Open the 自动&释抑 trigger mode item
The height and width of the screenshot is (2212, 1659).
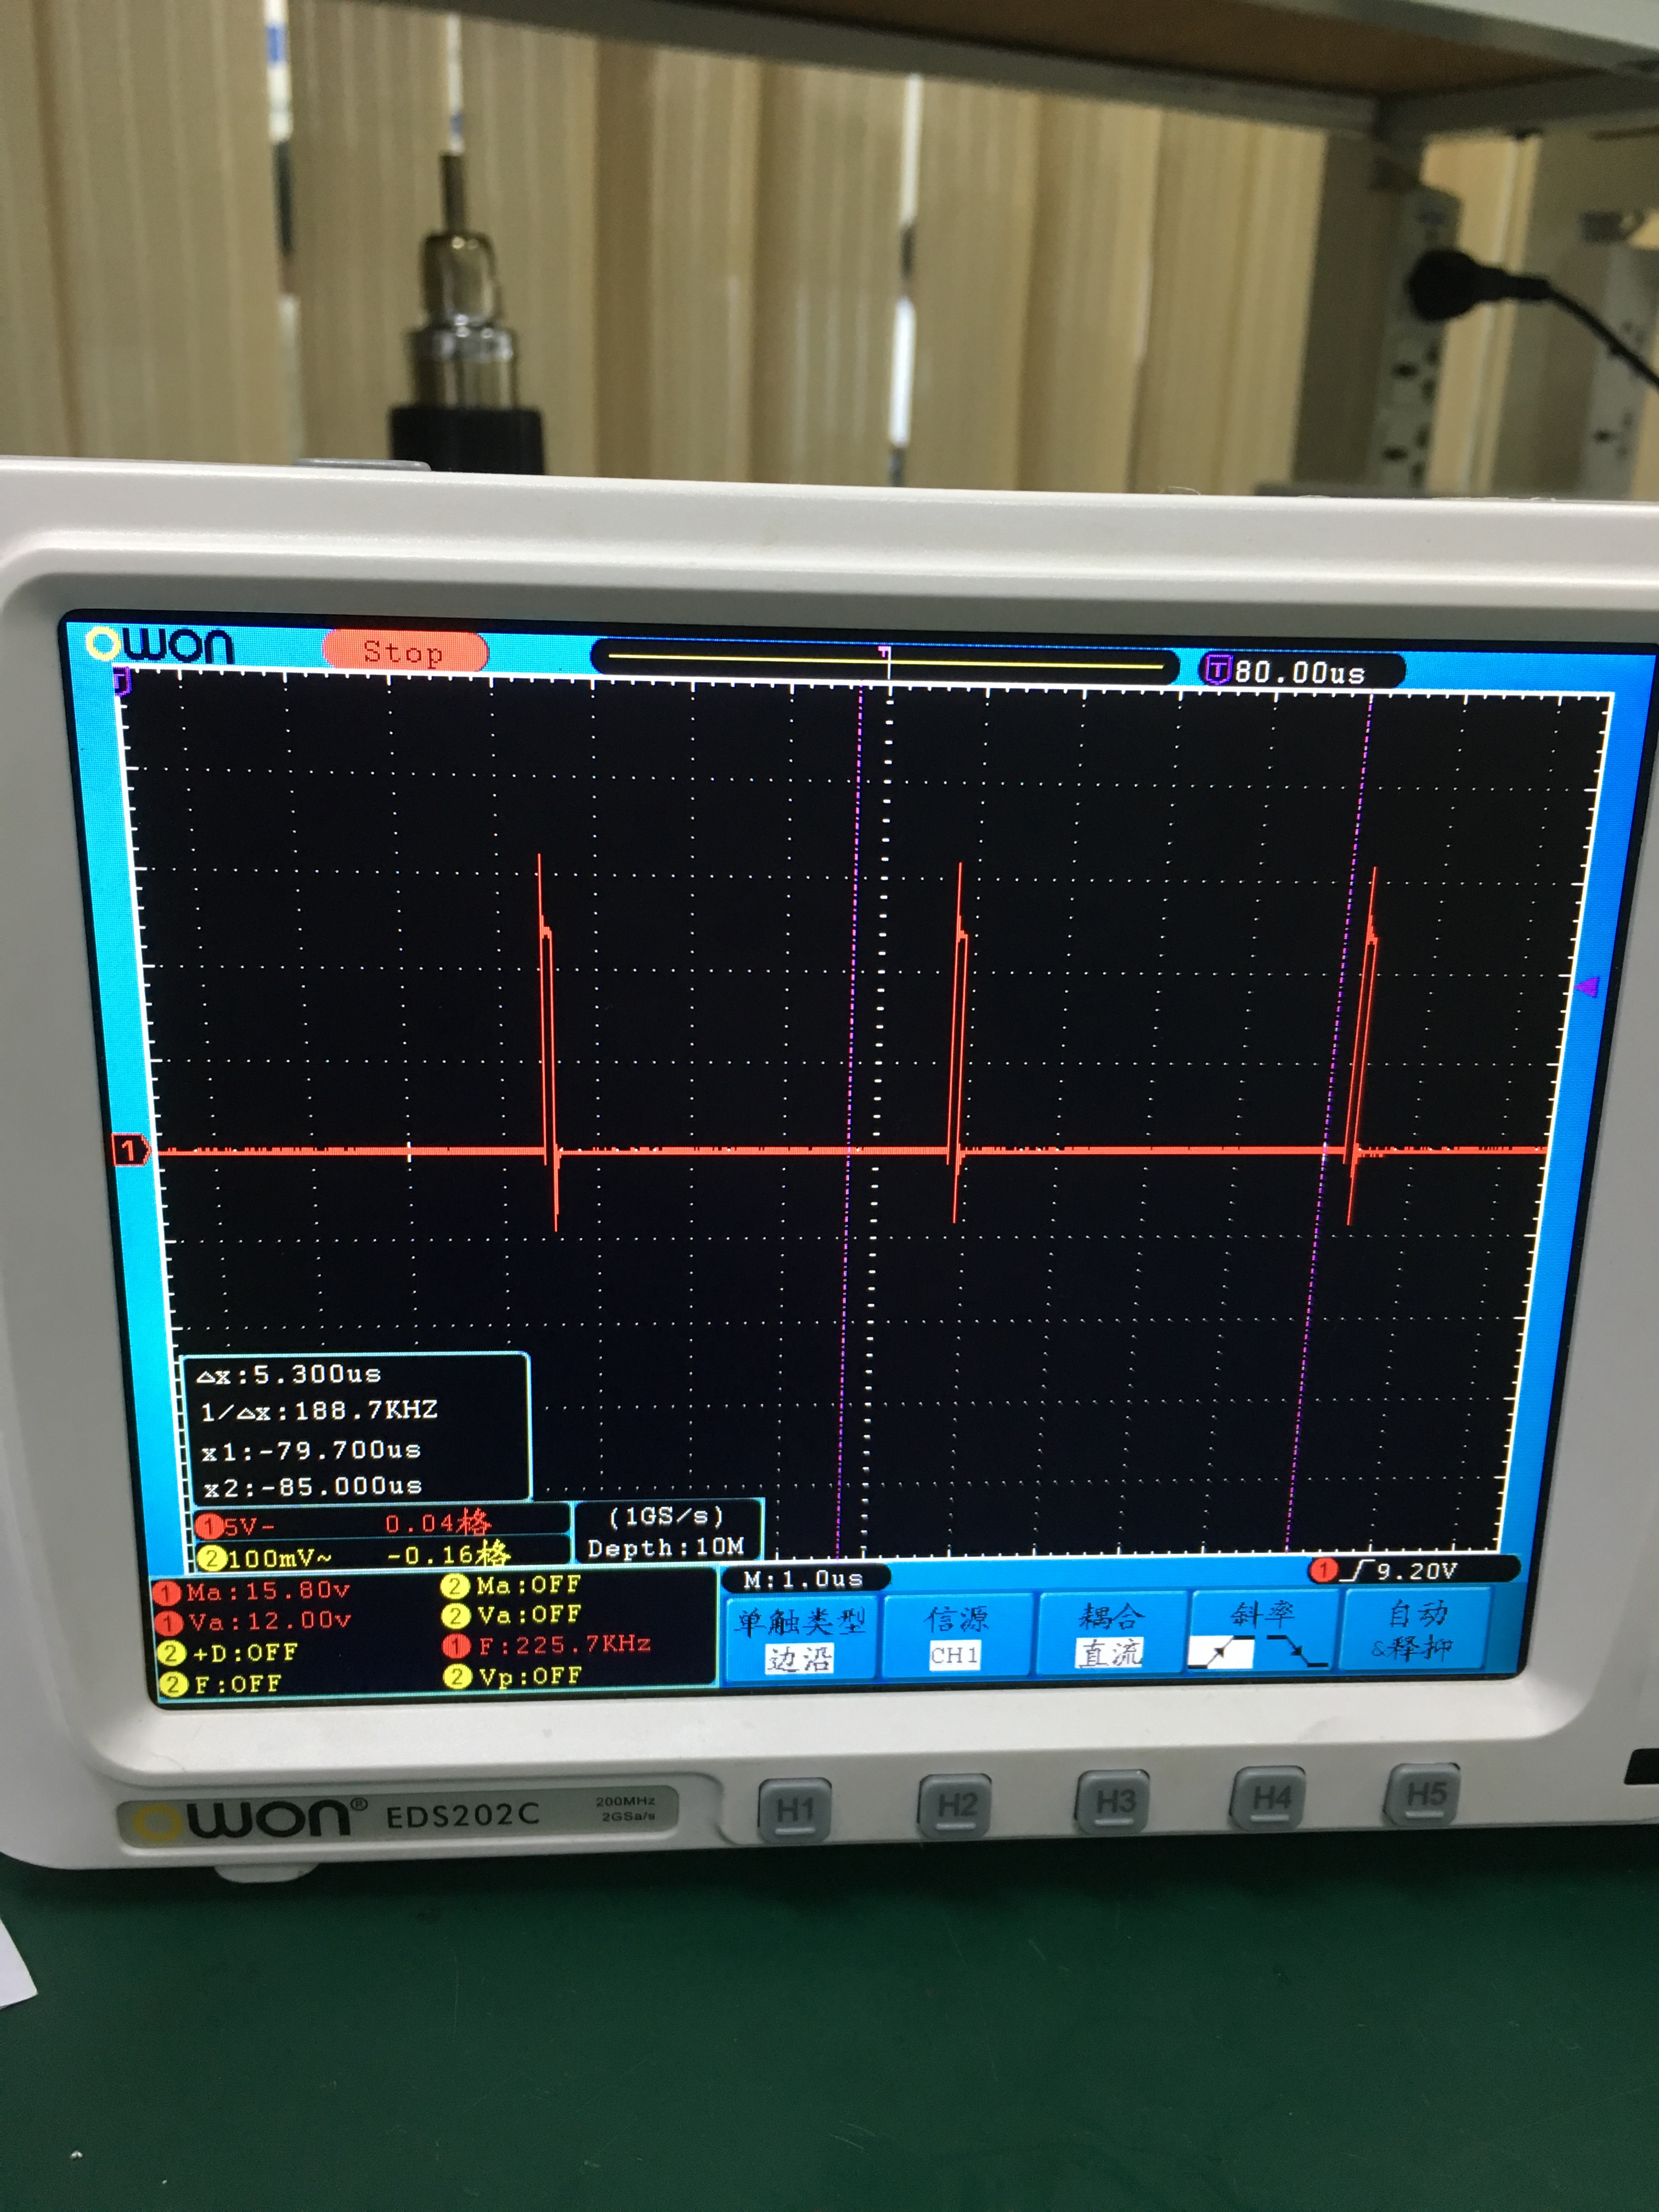[1415, 1630]
